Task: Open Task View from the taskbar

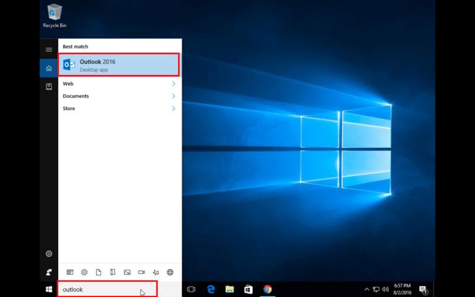Action: (191, 290)
